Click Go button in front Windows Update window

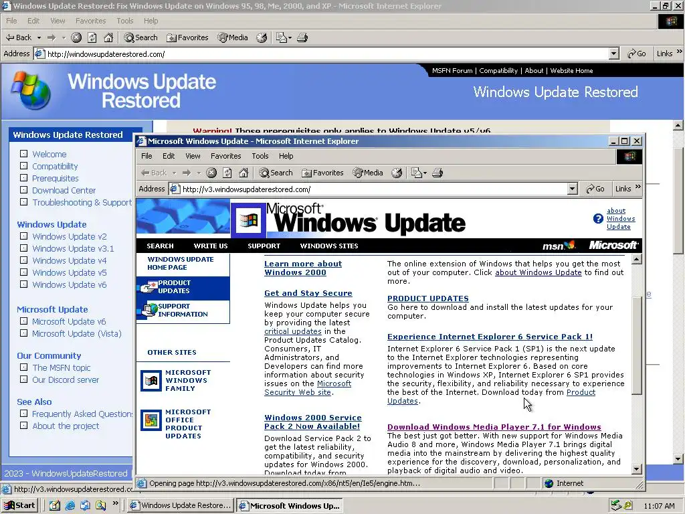(595, 189)
